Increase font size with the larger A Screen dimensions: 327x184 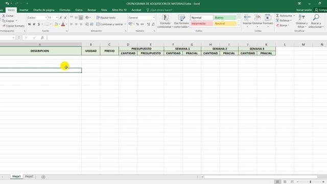point(61,18)
